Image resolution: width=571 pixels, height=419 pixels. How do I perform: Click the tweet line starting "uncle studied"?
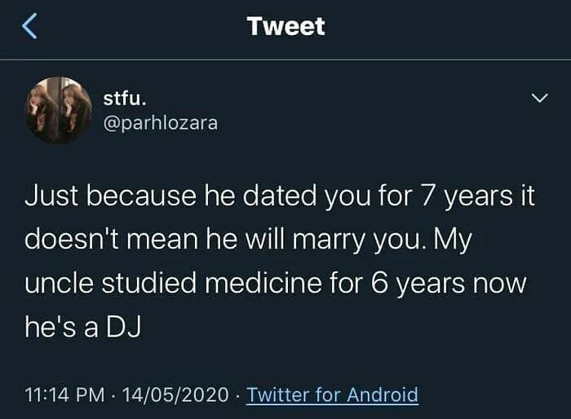point(276,286)
